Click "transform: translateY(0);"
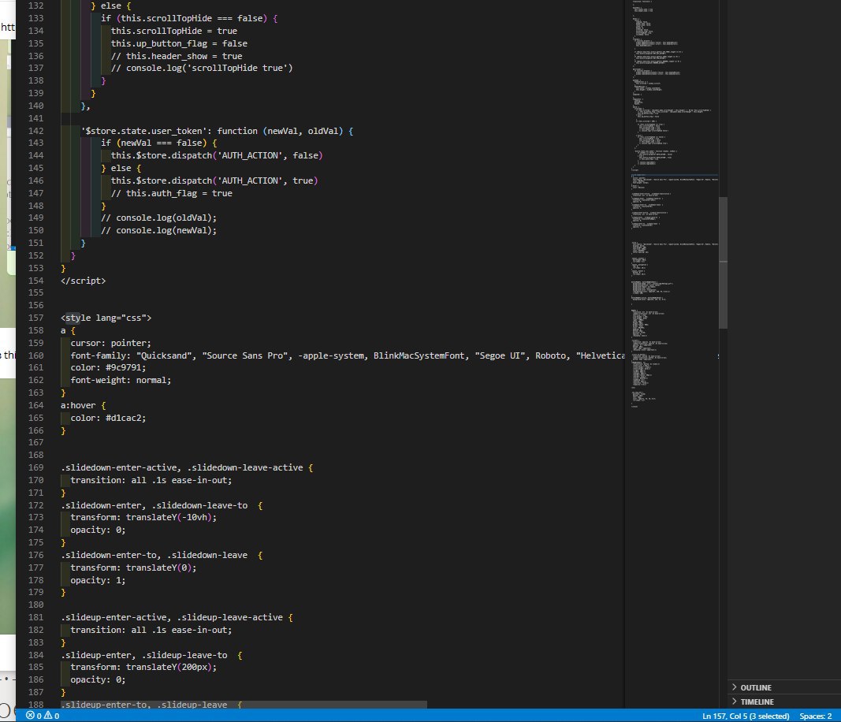 click(133, 568)
